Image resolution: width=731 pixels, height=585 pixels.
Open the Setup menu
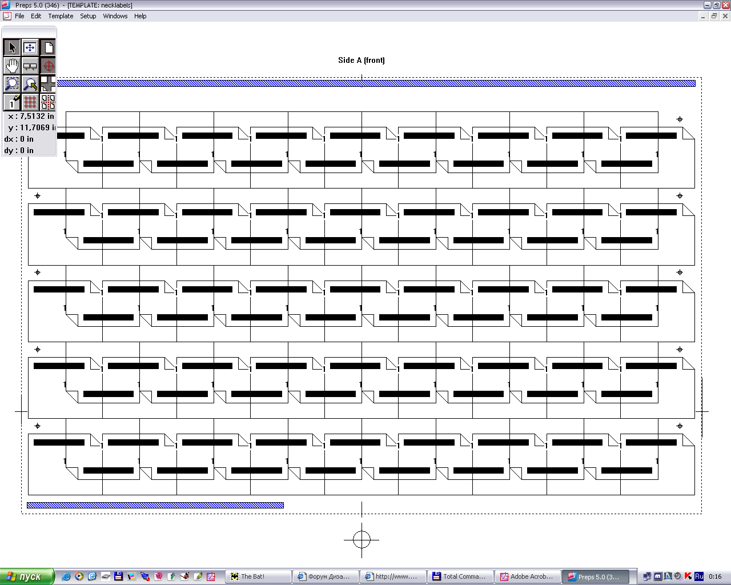tap(88, 16)
